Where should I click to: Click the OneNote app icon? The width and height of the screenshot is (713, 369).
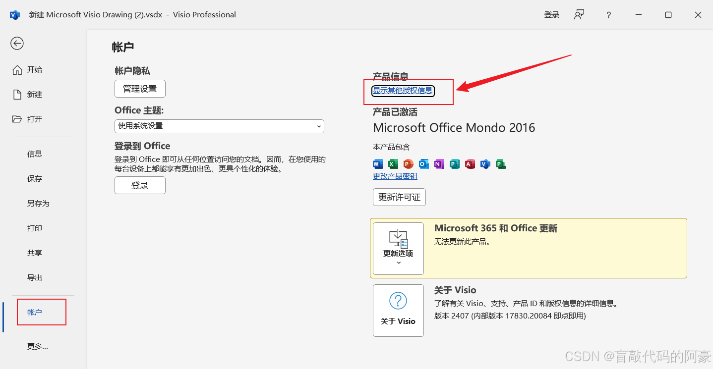[x=439, y=164]
